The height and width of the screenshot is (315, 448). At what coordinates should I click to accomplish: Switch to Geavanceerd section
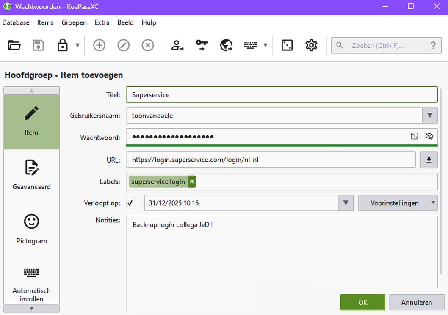31,175
